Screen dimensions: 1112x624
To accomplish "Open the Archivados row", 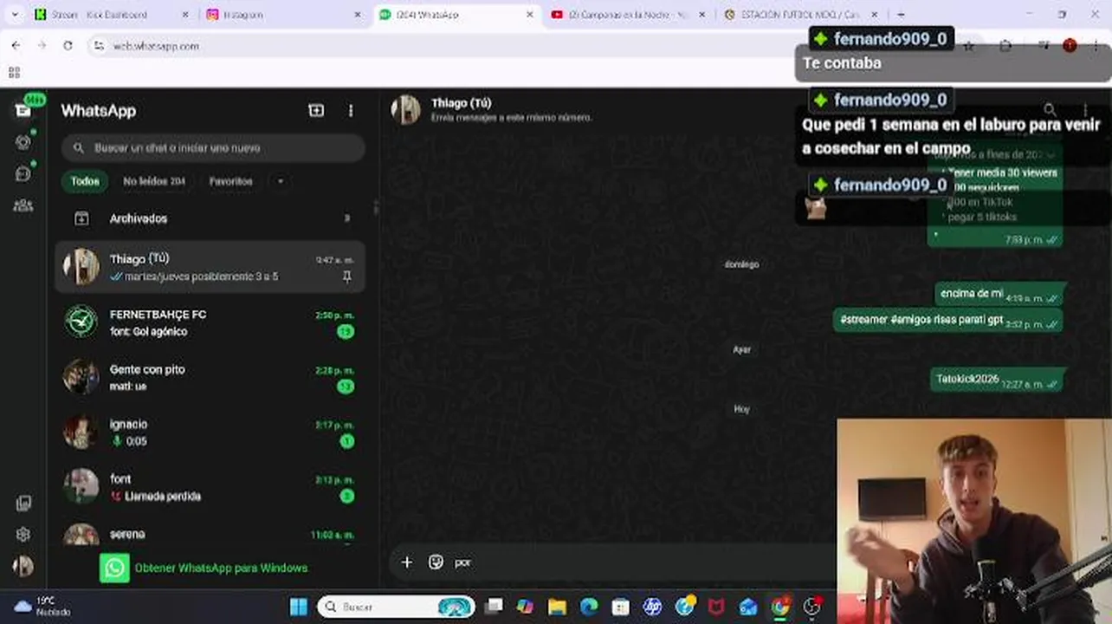I will pos(210,218).
